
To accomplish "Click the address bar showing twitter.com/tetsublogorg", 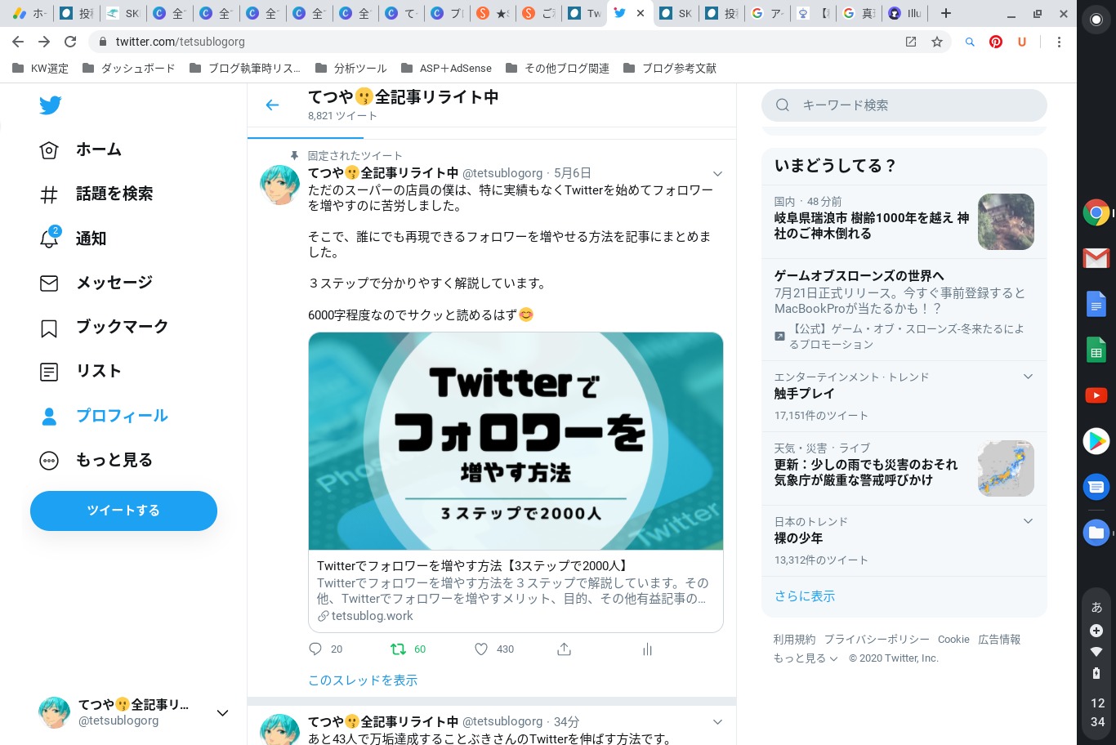I will (180, 42).
